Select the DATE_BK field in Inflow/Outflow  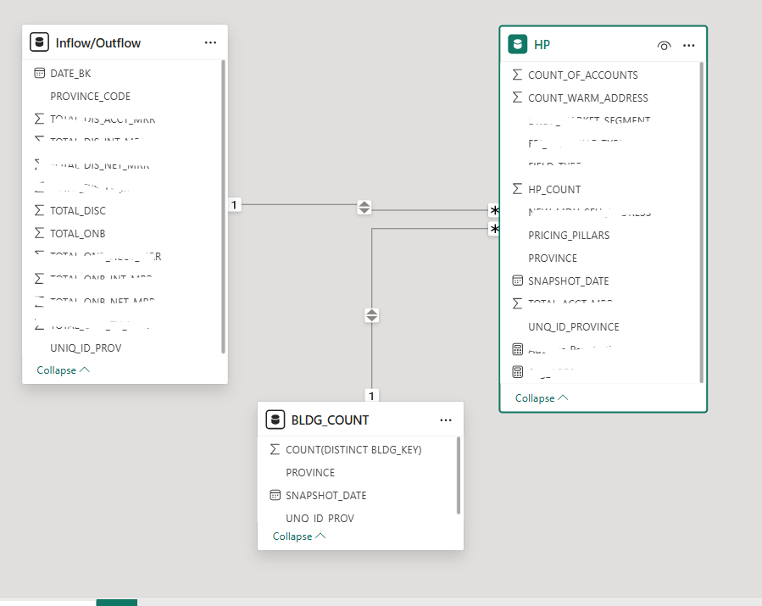[x=70, y=74]
